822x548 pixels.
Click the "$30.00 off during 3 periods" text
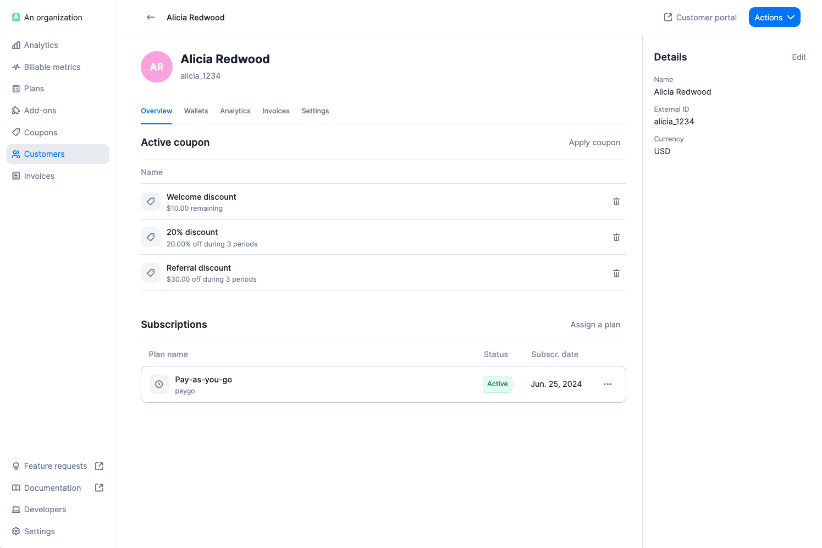pos(212,280)
